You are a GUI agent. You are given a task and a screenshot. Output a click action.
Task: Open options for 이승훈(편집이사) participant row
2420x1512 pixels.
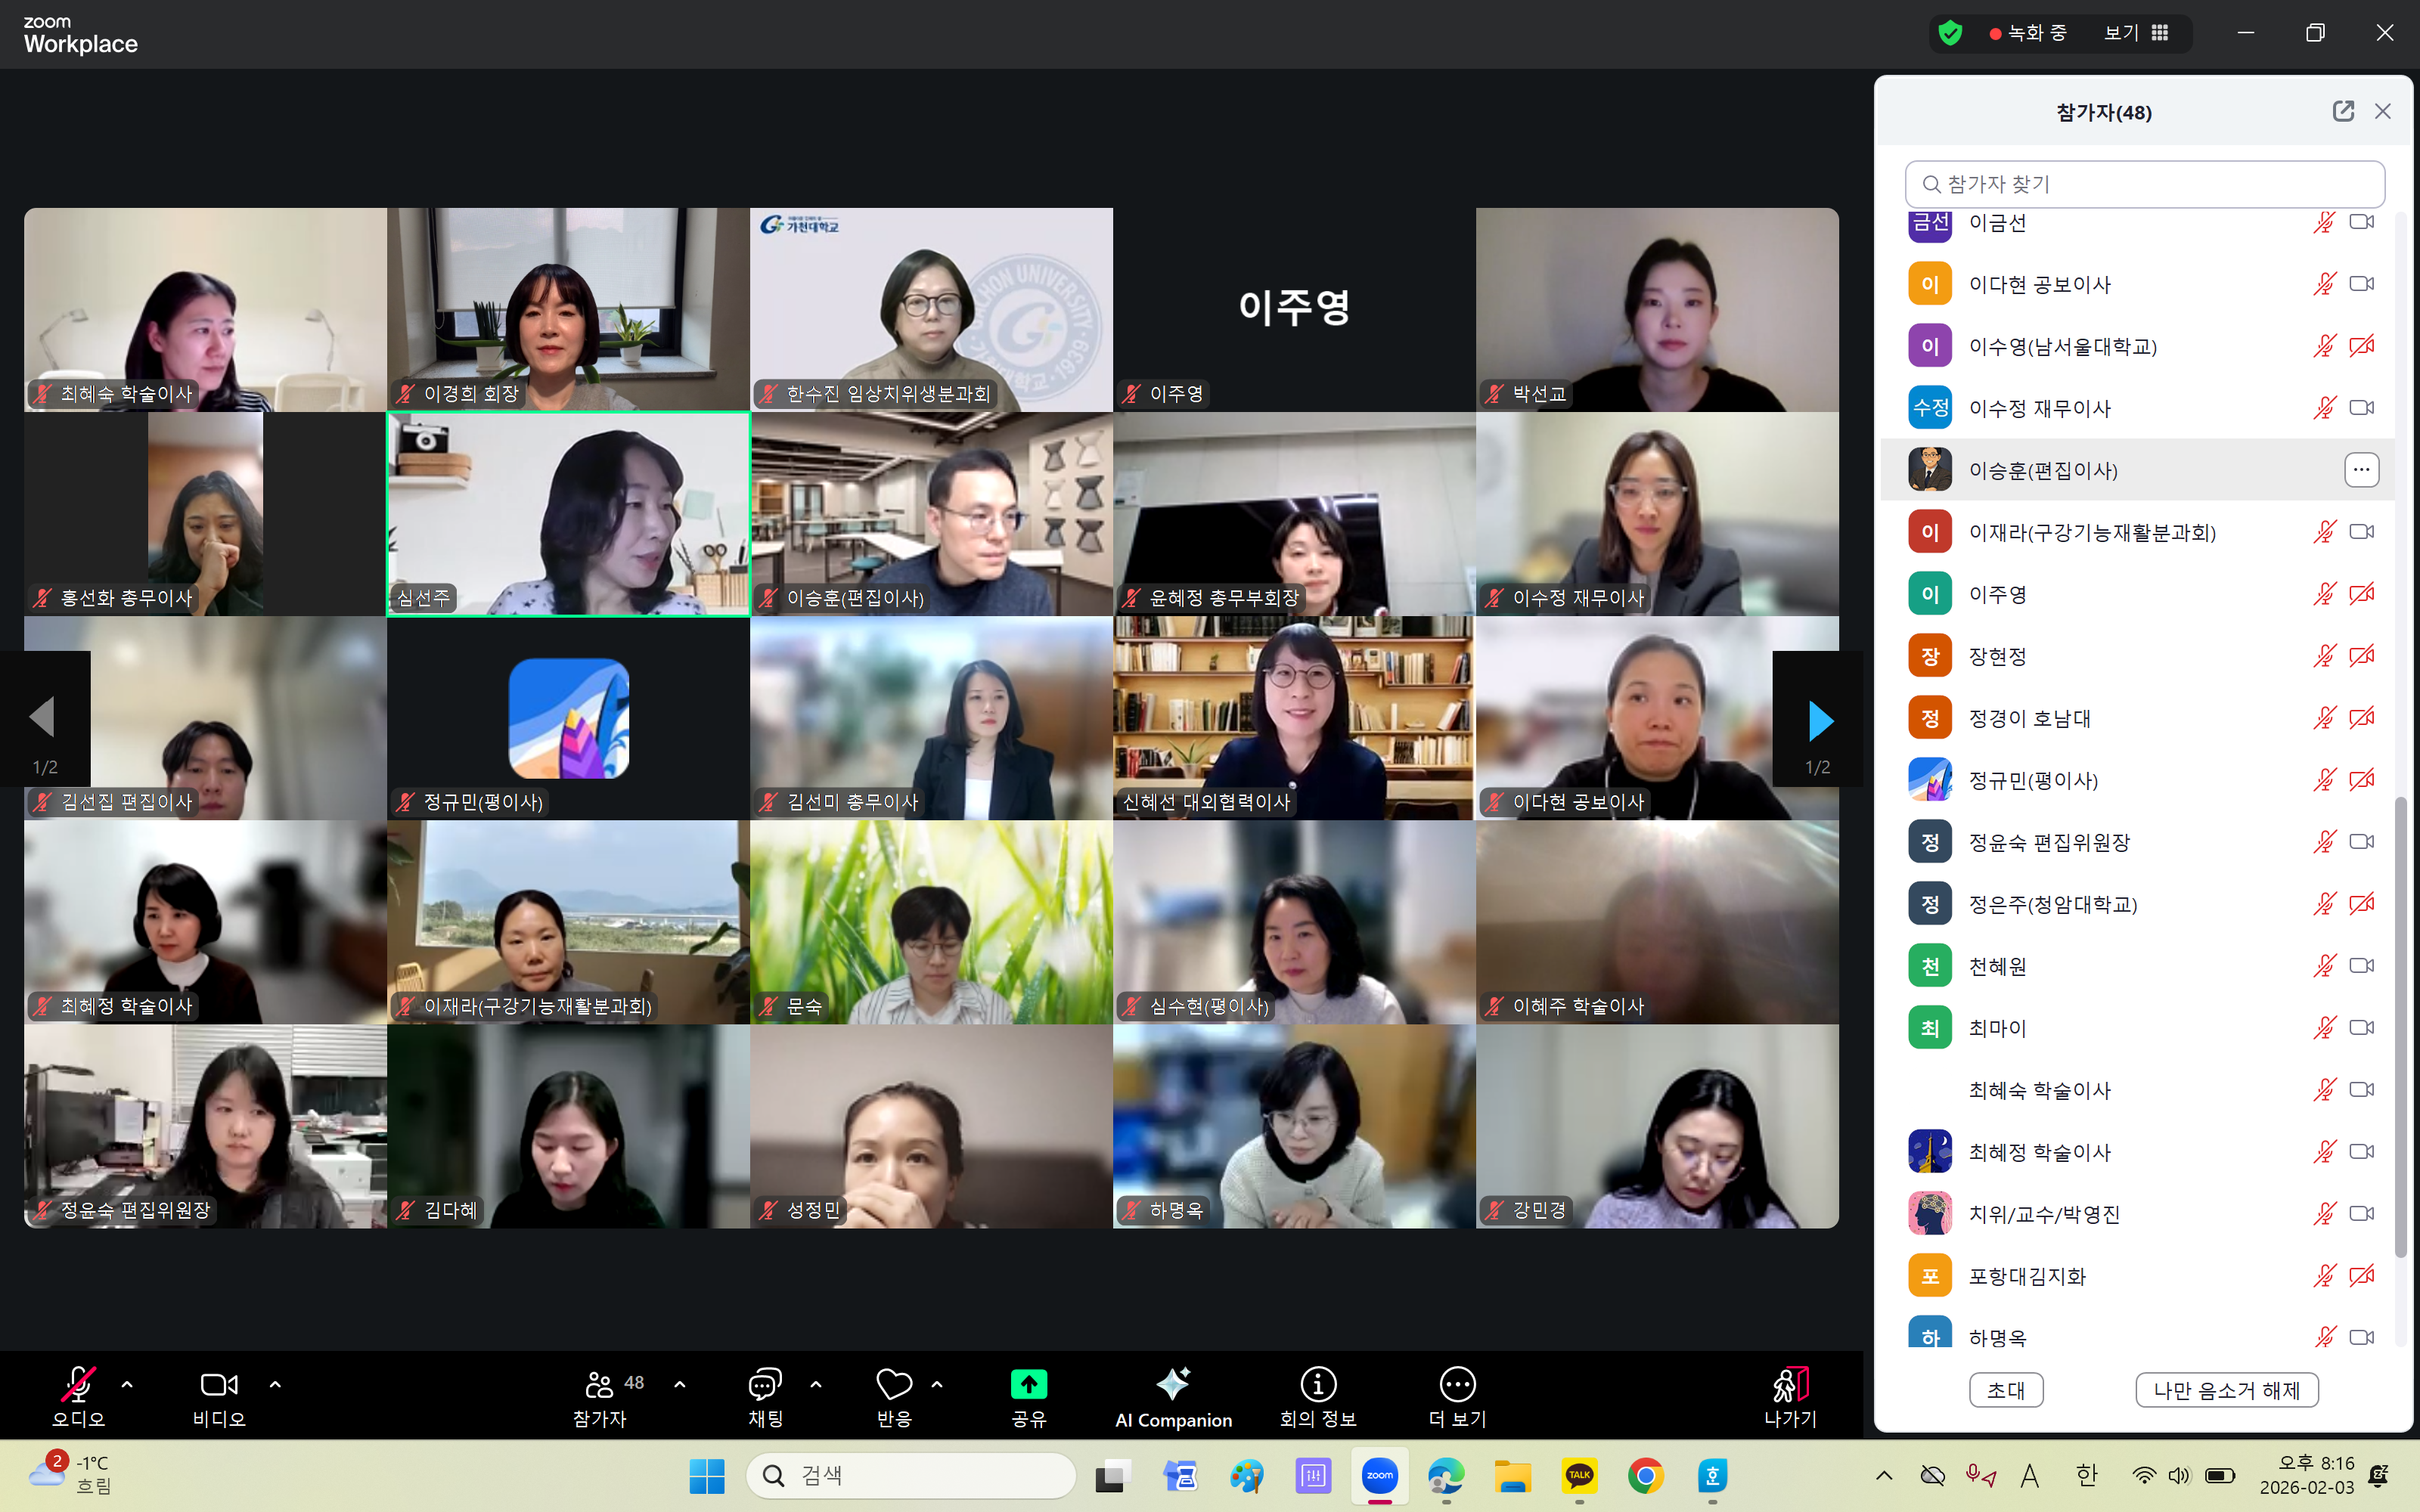[x=2361, y=470]
